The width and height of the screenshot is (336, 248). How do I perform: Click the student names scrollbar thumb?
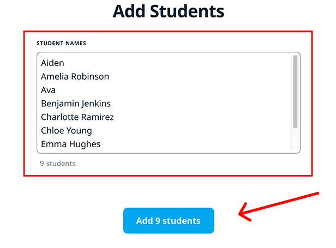tap(295, 92)
